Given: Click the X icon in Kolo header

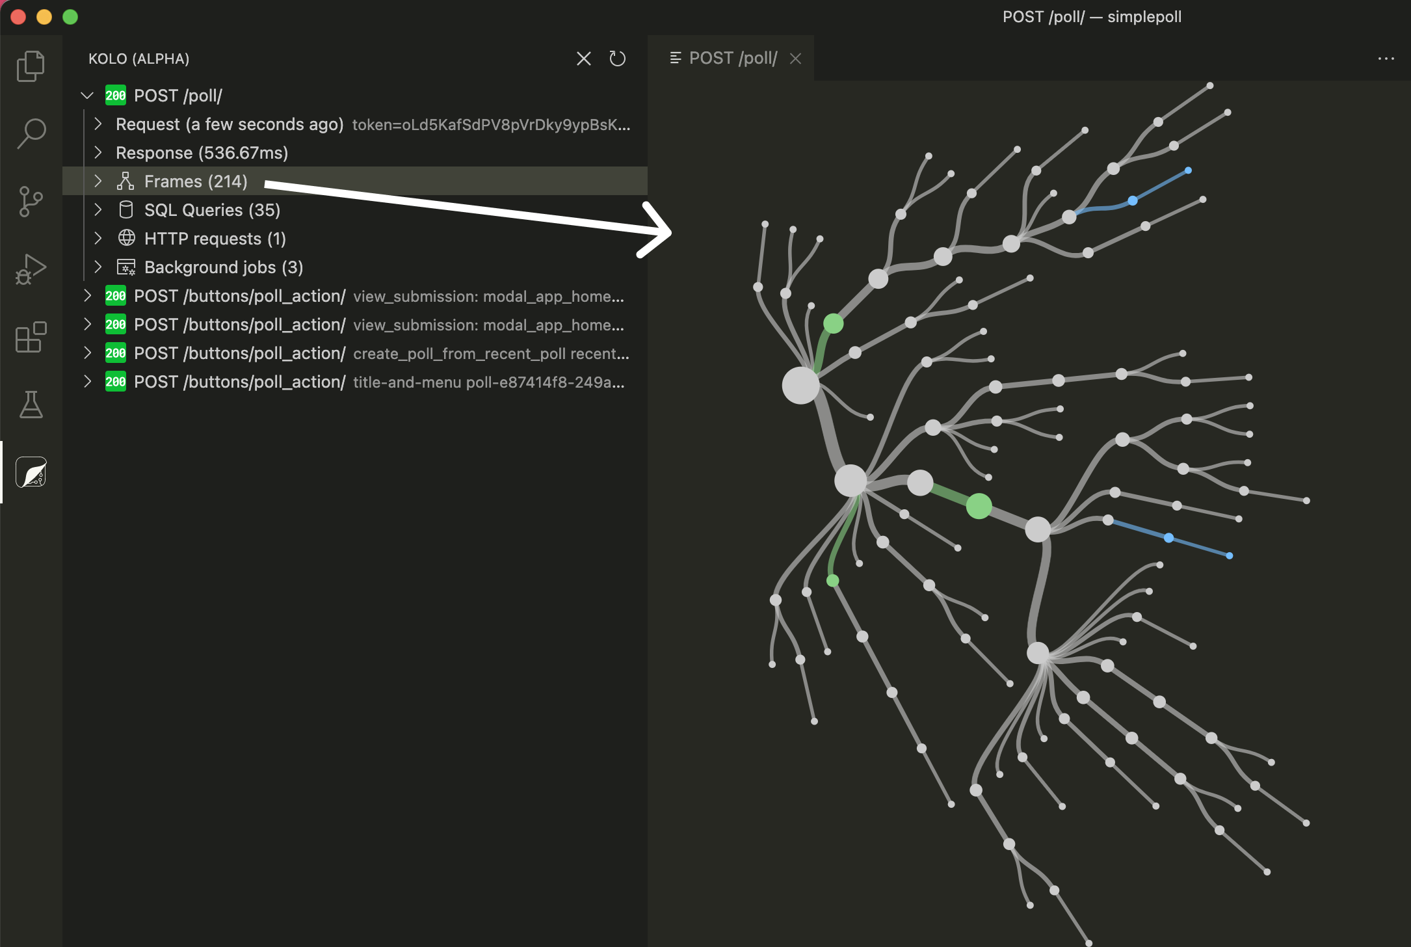Looking at the screenshot, I should [x=583, y=59].
